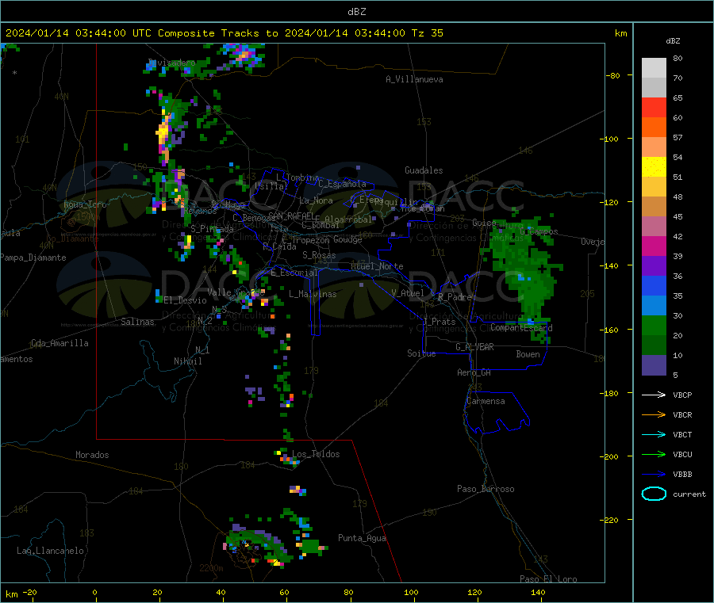Click the C_Española label
The width and height of the screenshot is (714, 603).
[342, 184]
